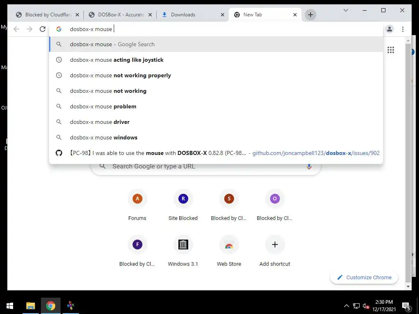
Task: Open the Chrome three-dot menu
Action: pos(403,29)
